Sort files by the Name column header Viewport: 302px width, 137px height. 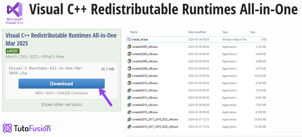click(134, 32)
